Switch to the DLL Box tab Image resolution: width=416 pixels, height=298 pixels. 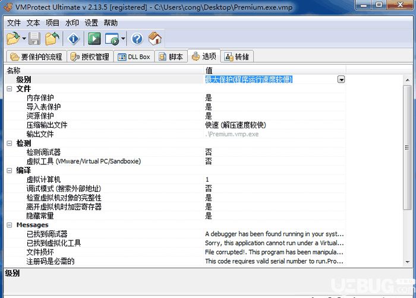coord(134,56)
